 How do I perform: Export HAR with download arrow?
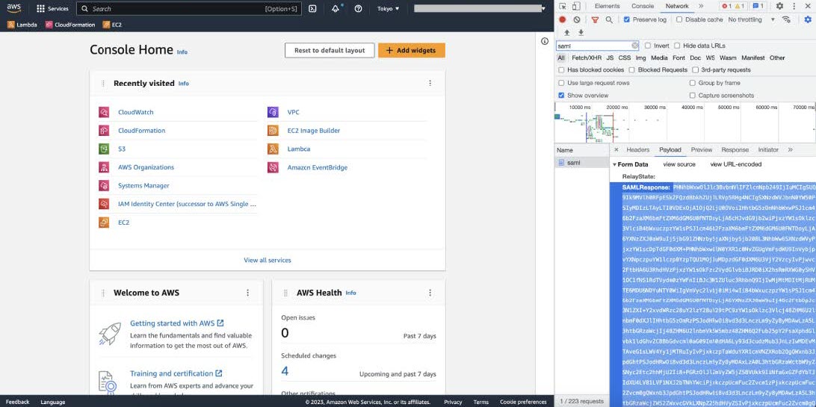click(581, 32)
